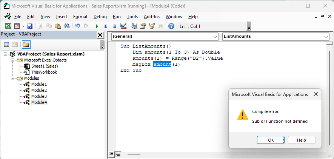Click the Break pause icon
Image resolution: width=334 pixels, height=159 pixels.
[106, 26]
